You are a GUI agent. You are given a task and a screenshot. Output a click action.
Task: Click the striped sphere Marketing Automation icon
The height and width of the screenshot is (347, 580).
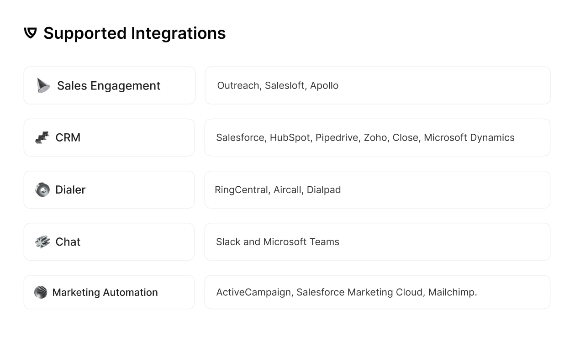(41, 292)
